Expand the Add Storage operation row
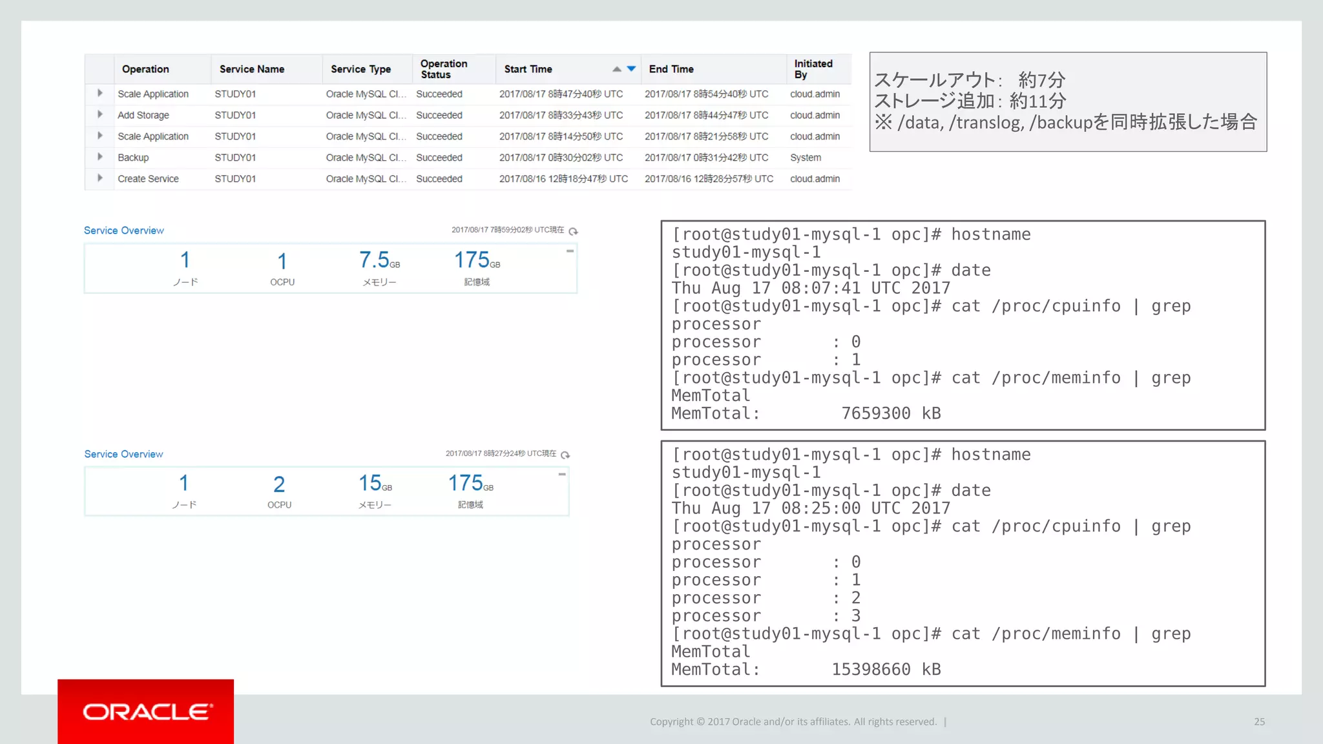This screenshot has width=1323, height=744. coord(99,115)
